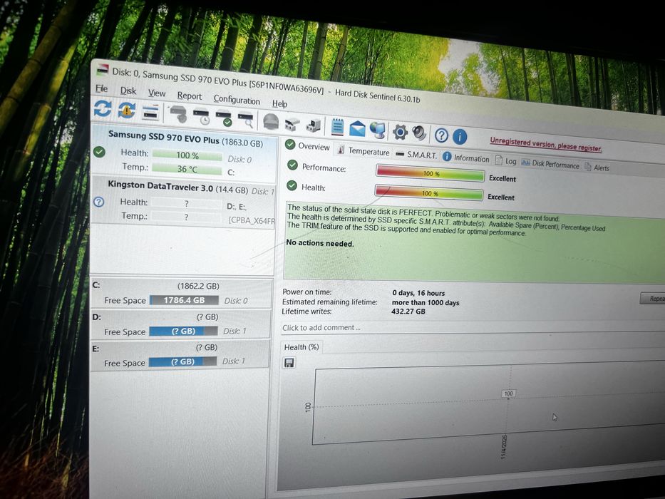The image size is (665, 499).
Task: Switch to the Overview tab
Action: click(308, 146)
